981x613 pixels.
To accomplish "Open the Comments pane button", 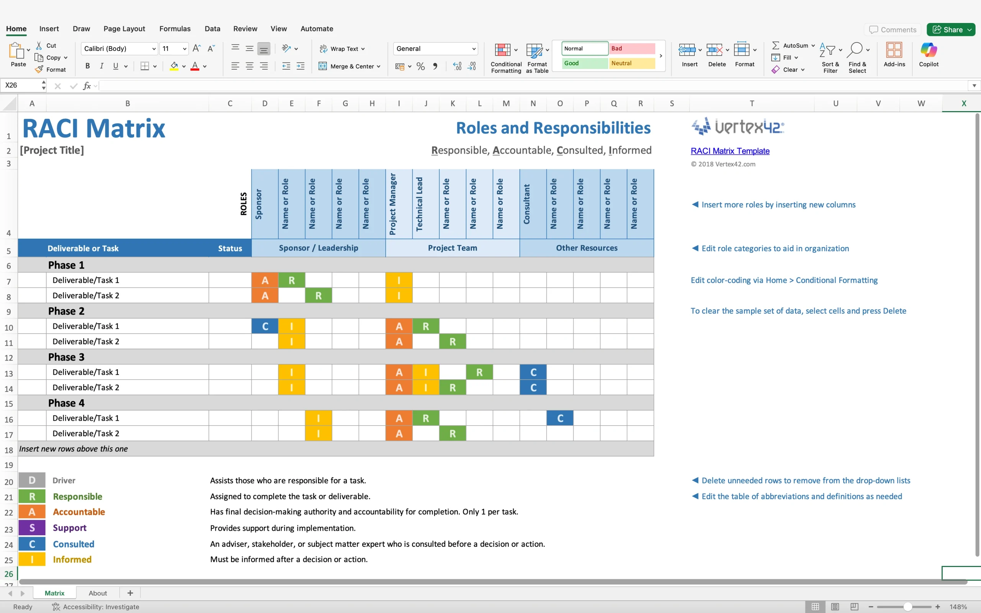I will (x=892, y=30).
